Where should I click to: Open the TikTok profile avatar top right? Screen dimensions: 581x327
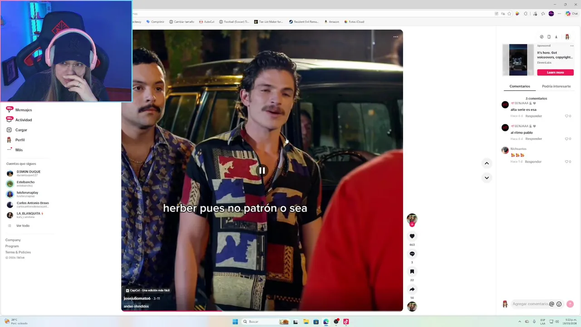(567, 37)
